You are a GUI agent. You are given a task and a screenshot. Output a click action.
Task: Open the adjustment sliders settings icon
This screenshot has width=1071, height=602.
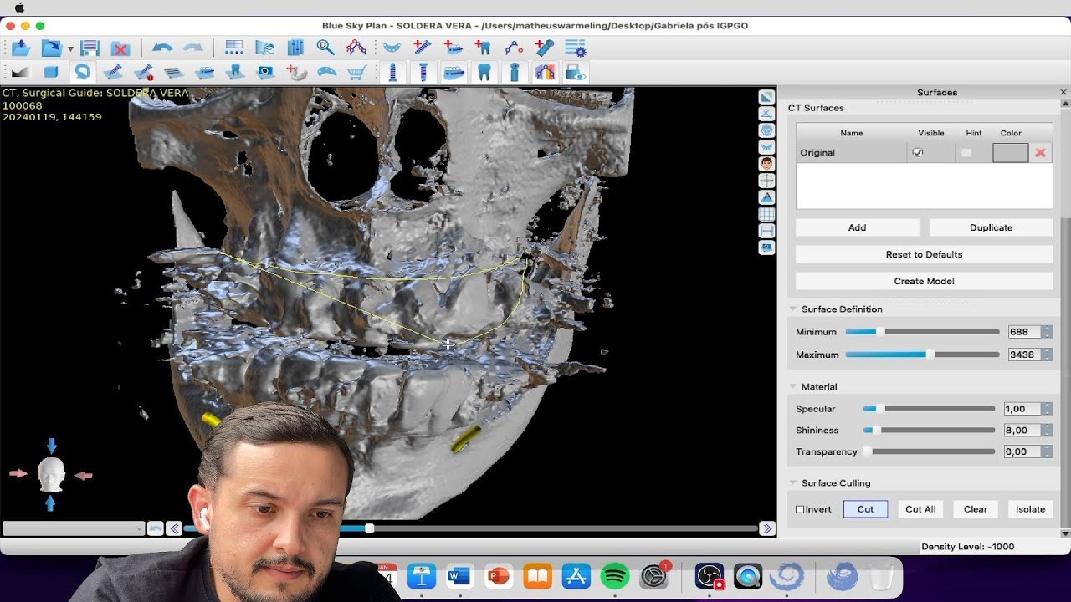tap(295, 48)
